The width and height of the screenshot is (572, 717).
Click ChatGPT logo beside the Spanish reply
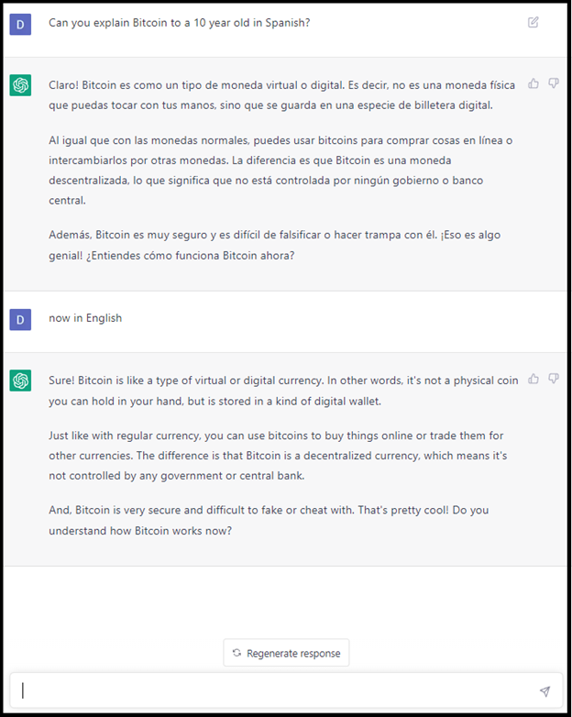click(x=20, y=85)
